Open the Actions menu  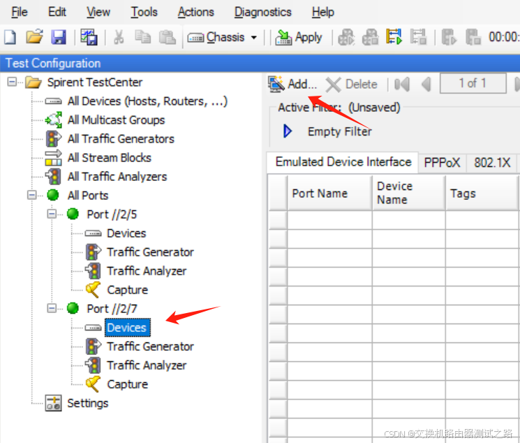[195, 13]
